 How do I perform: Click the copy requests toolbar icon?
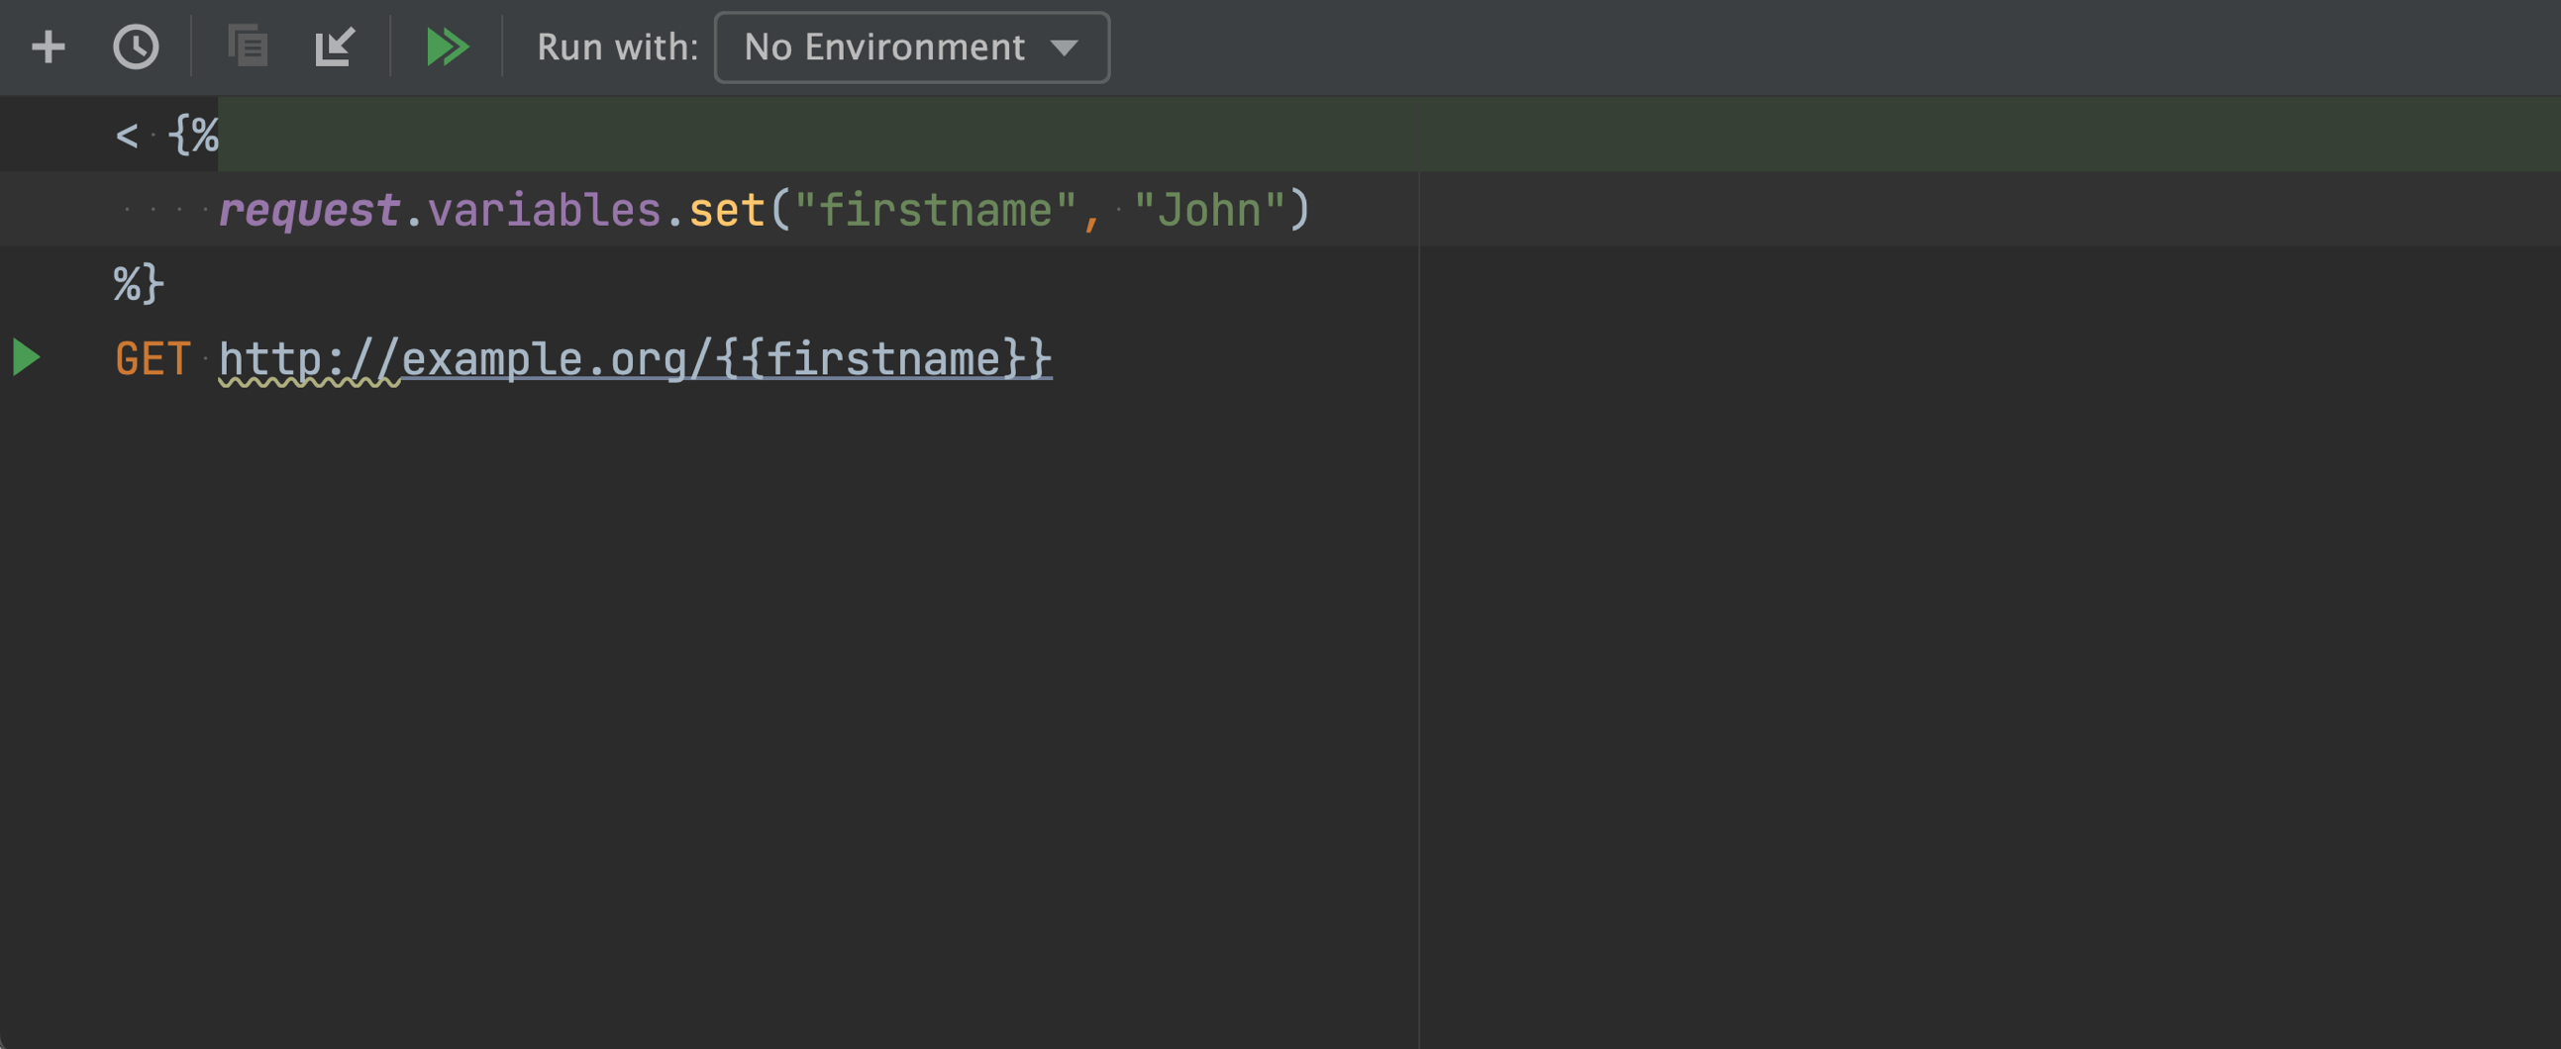point(248,46)
